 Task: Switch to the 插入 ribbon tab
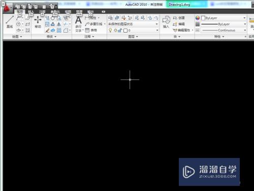30,12
